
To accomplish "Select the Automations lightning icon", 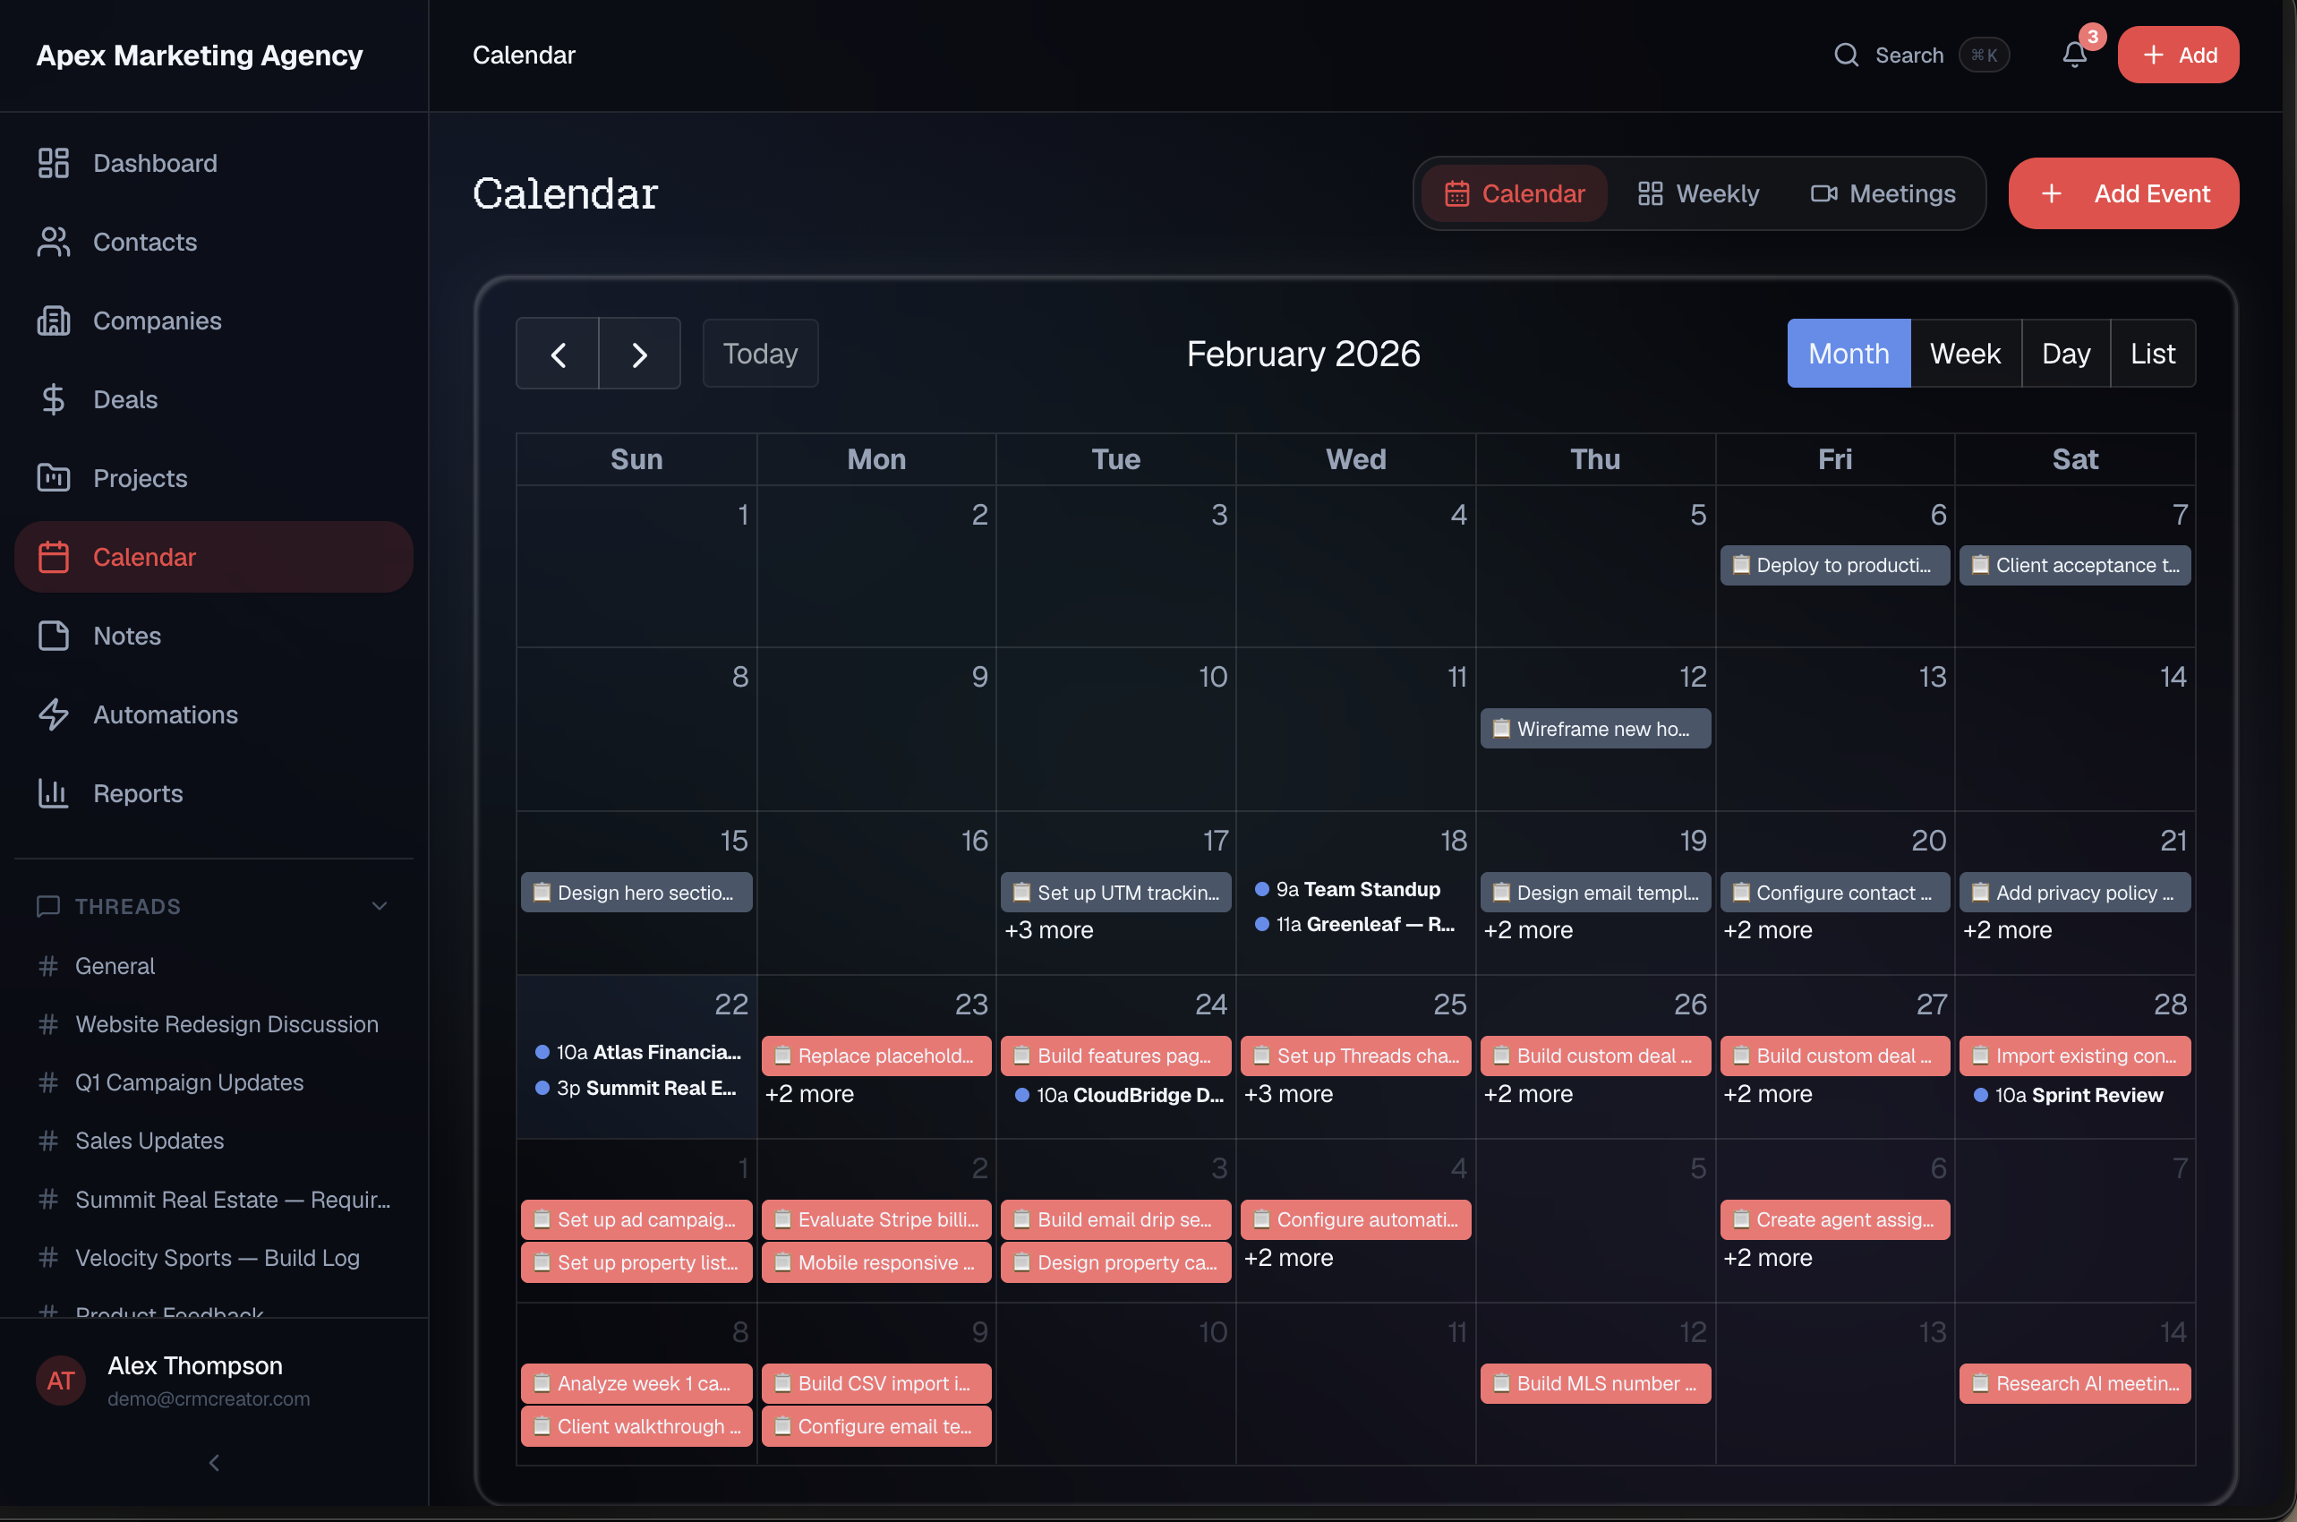I will click(54, 714).
